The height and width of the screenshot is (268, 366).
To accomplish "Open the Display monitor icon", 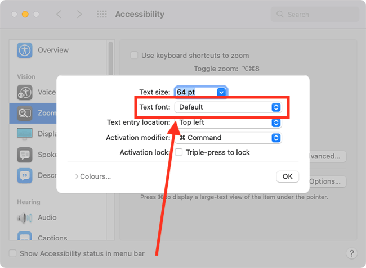I will click(x=25, y=134).
